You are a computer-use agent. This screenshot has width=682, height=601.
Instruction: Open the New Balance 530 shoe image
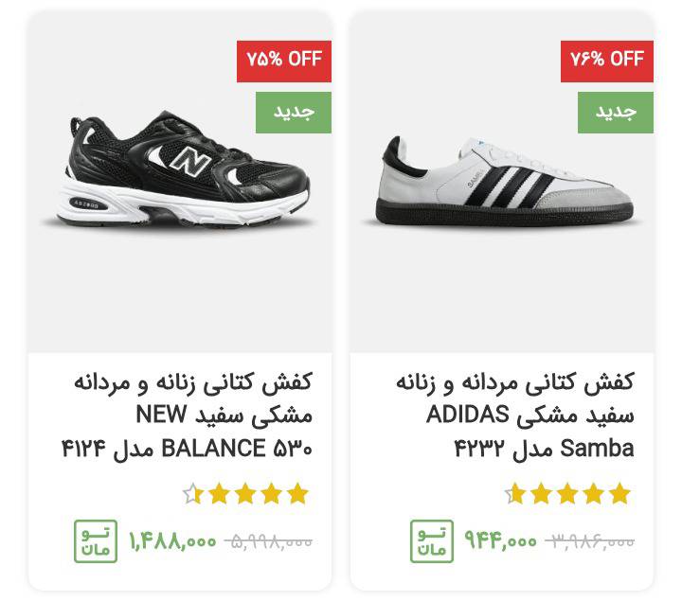coord(181,172)
